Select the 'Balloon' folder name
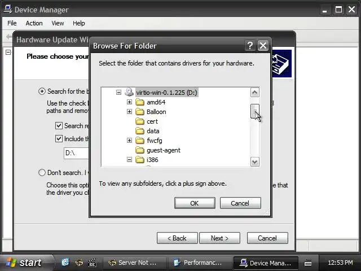Image resolution: width=361 pixels, height=271 pixels. click(156, 112)
